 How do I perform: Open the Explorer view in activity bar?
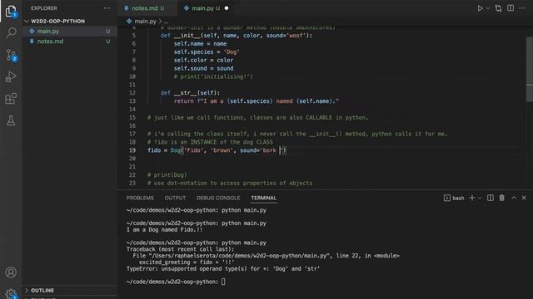click(11, 11)
